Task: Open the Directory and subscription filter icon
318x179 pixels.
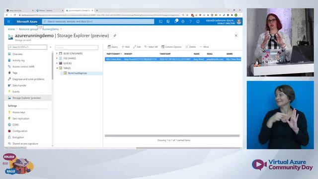Action: pos(168,21)
